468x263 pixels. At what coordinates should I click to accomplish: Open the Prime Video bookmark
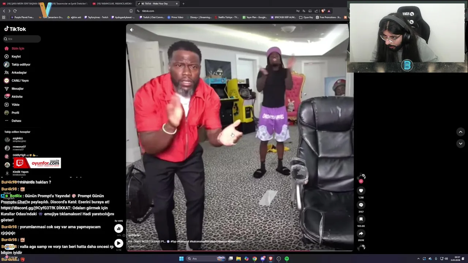pos(175,17)
